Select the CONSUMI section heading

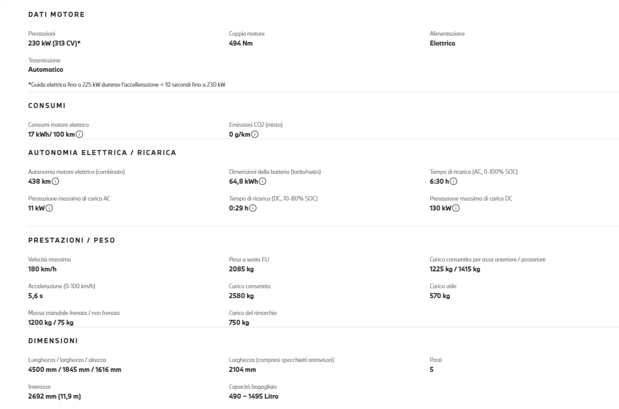[x=47, y=106]
